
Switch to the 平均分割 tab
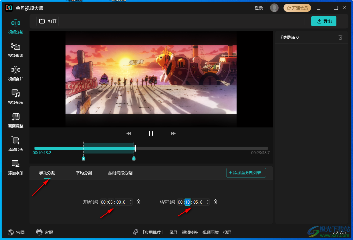coord(84,173)
